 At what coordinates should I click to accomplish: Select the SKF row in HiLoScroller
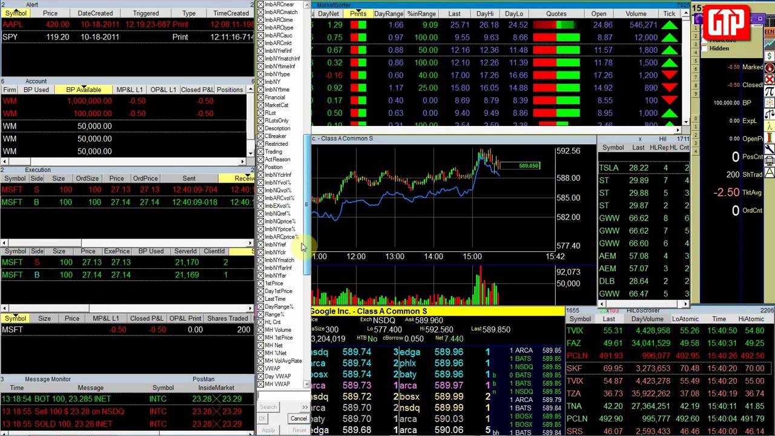(670, 368)
